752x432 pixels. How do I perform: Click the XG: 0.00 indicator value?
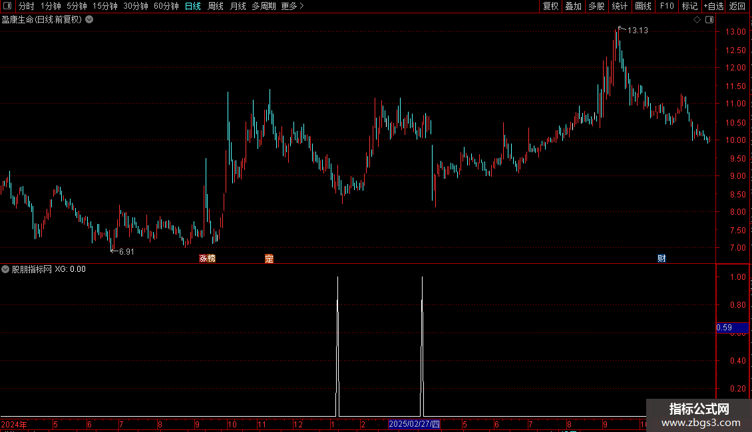pos(70,269)
